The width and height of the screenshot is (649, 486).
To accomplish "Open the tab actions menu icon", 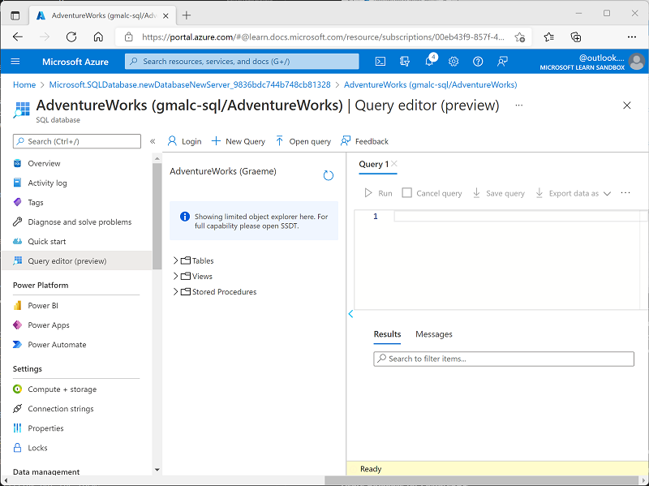I will pyautogui.click(x=15, y=15).
